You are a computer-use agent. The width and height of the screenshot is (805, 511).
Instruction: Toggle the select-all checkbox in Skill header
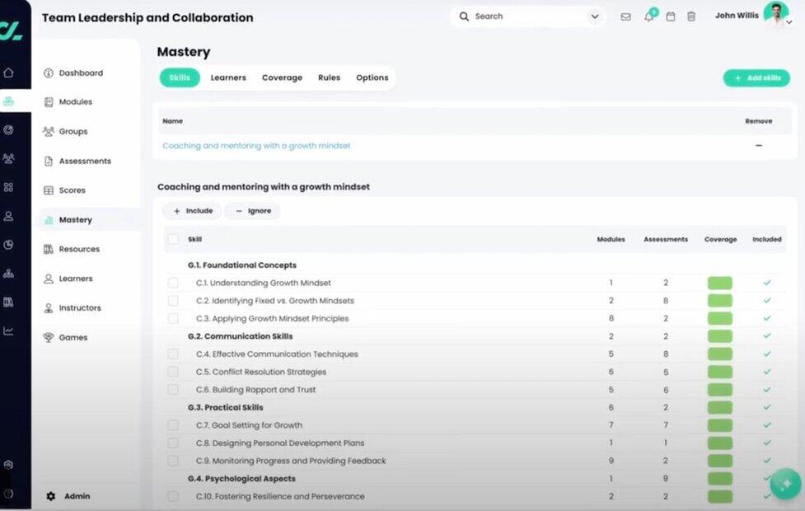point(173,239)
